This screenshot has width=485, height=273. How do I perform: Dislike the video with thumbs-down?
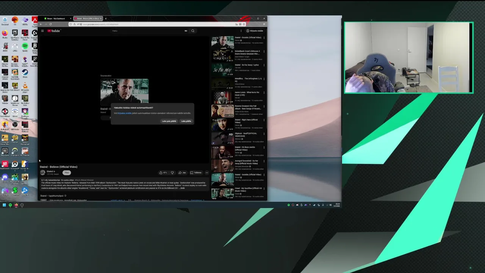click(x=172, y=173)
